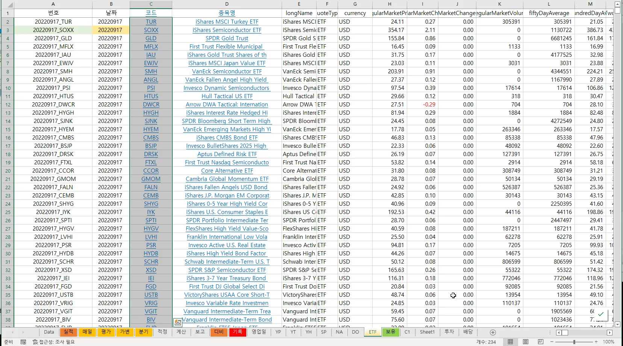Open the Sheet1 tab
Image resolution: width=623 pixels, height=346 pixels.
pyautogui.click(x=427, y=332)
